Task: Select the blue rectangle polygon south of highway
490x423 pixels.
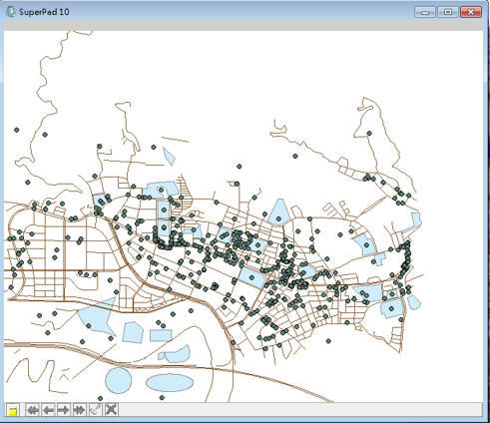Action: [161, 335]
